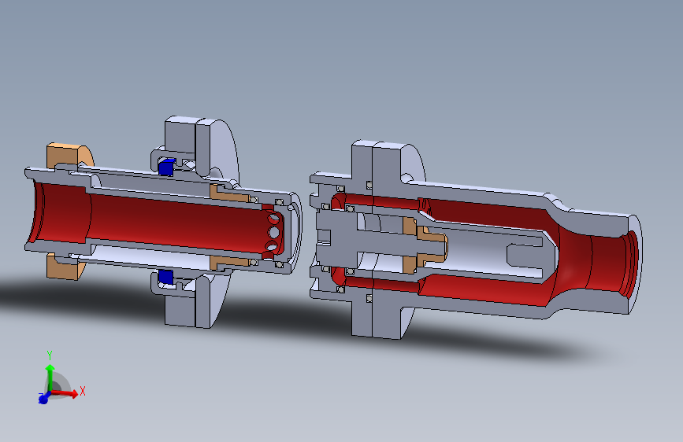Click the red X axis of orientation triad
The height and width of the screenshot is (442, 683).
[65, 393]
